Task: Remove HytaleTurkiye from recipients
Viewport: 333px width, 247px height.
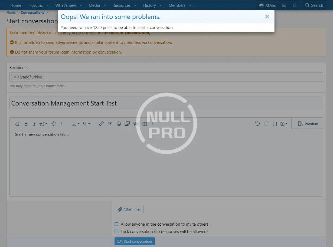Action: (15, 77)
